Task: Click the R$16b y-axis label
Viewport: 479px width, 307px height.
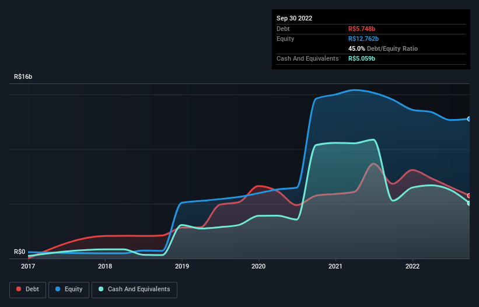Action: (x=23, y=76)
